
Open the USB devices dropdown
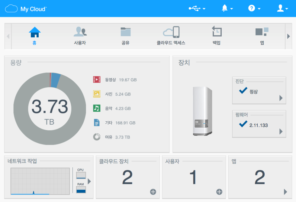(x=197, y=8)
